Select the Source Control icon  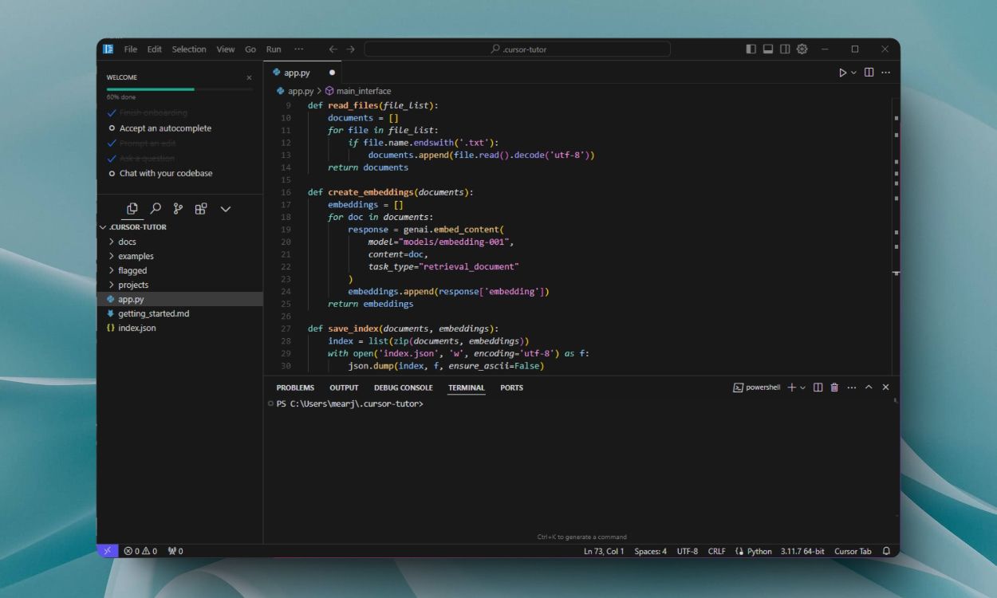(178, 208)
